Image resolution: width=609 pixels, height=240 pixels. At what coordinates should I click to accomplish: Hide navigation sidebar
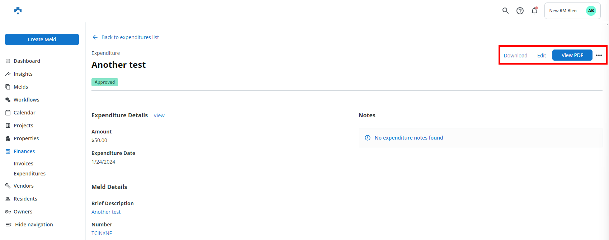pos(34,225)
